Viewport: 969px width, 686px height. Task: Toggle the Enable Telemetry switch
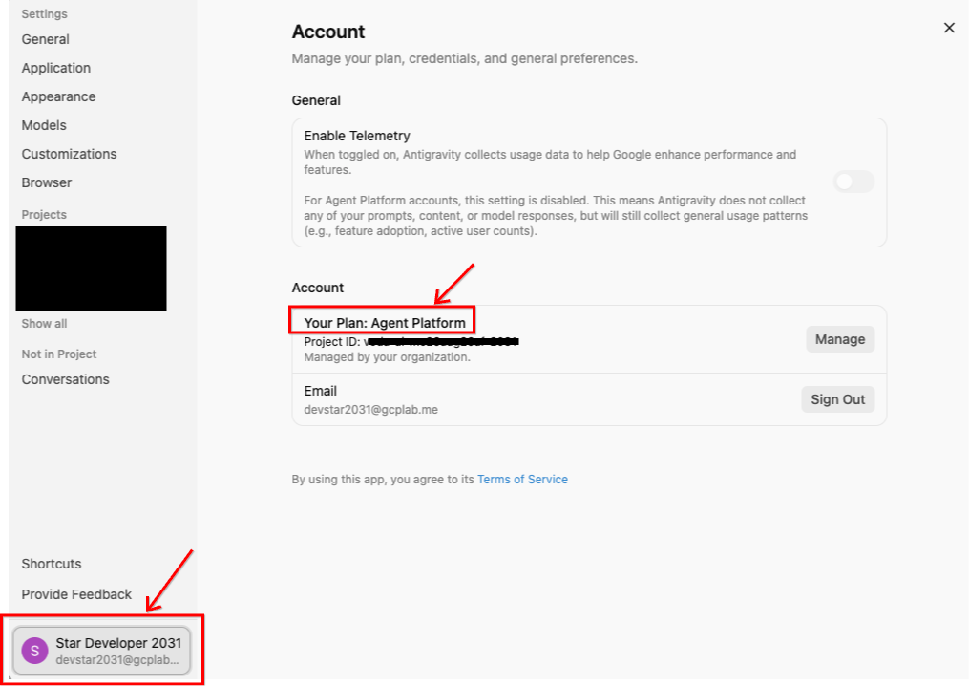click(853, 182)
